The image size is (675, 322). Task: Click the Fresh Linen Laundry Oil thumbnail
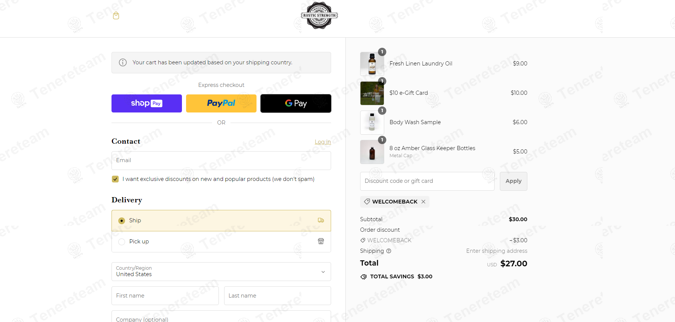point(372,64)
